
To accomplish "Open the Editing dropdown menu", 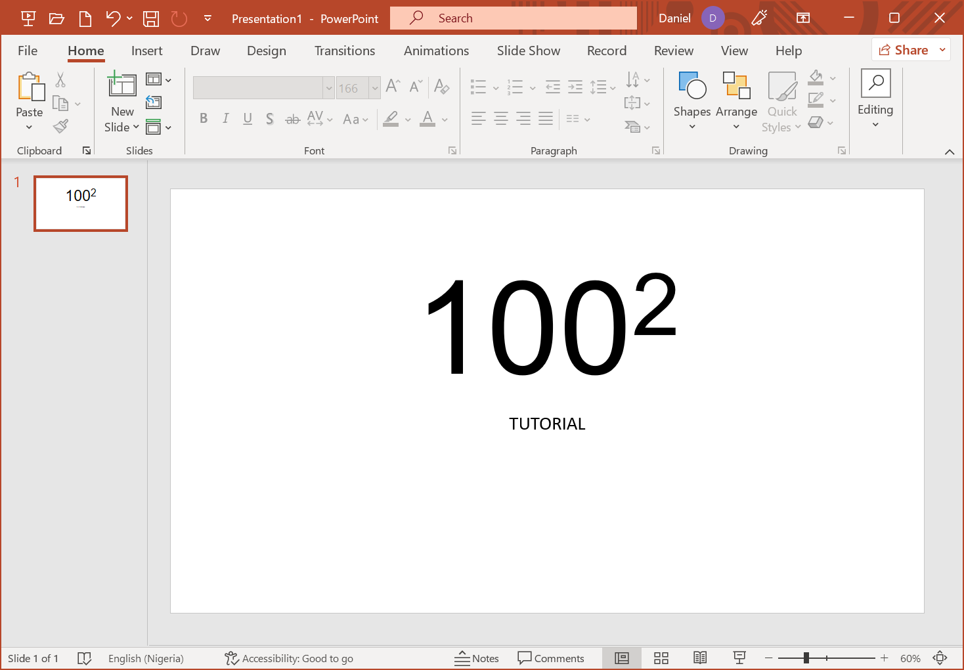I will (x=875, y=99).
